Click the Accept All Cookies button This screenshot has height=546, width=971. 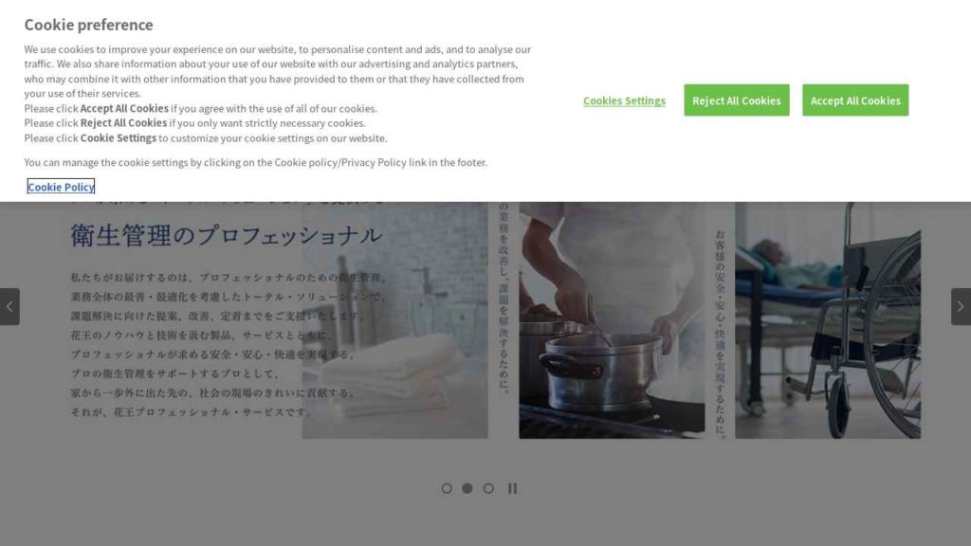tap(855, 100)
